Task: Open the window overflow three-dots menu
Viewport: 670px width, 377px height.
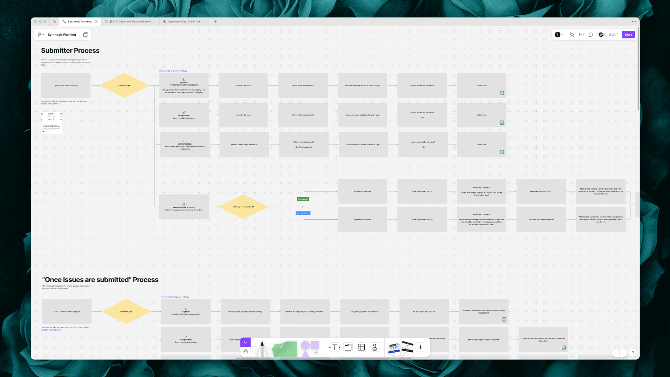Action: 634,22
